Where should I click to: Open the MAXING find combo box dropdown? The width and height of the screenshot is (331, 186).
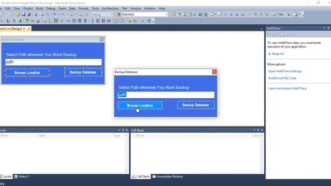[167, 14]
